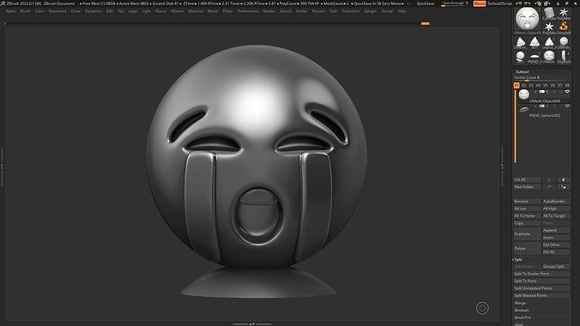Collapse the Split section
580x326 pixels.
point(518,259)
